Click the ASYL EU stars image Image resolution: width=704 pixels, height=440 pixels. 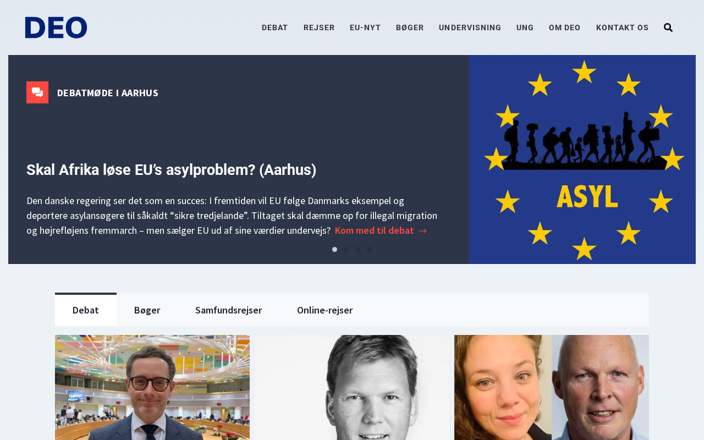tap(582, 159)
